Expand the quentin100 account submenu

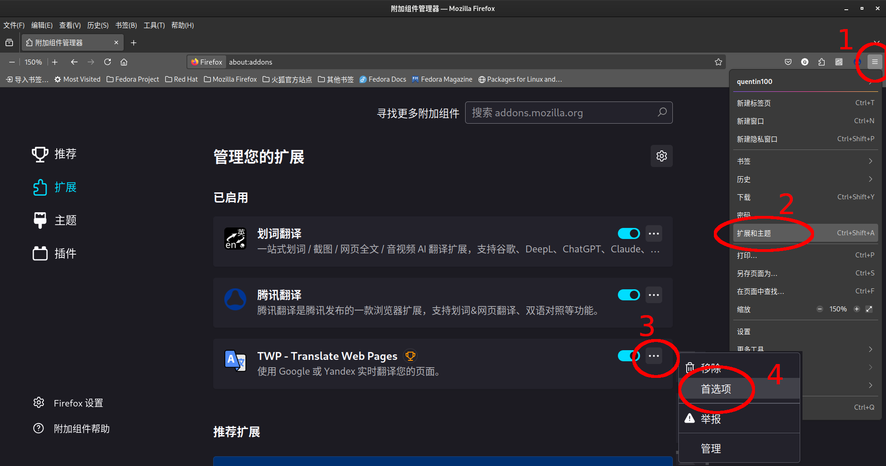(805, 82)
